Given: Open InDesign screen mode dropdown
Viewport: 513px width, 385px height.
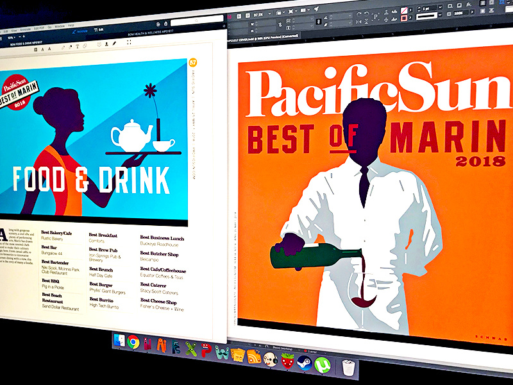Looking at the screenshot, I should pyautogui.click(x=292, y=12).
